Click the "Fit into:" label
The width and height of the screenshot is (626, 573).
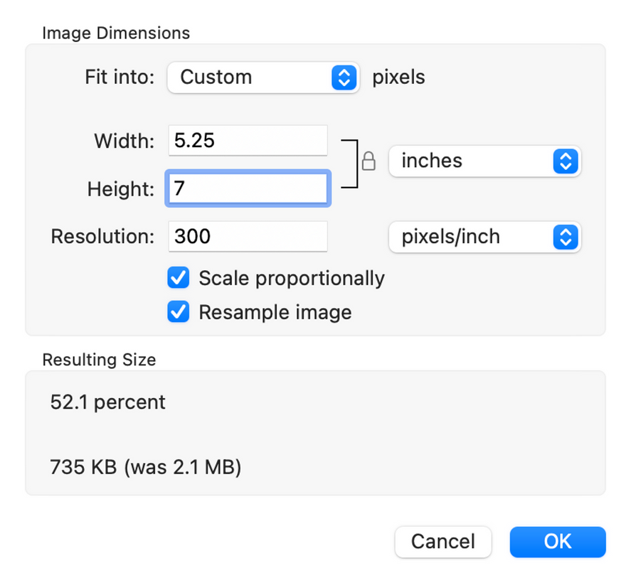coord(120,77)
